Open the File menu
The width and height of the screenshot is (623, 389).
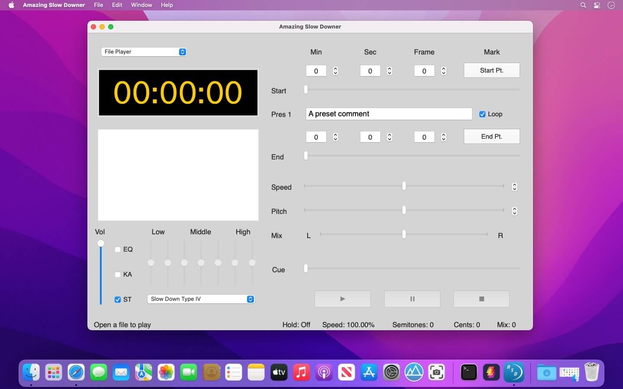point(98,5)
